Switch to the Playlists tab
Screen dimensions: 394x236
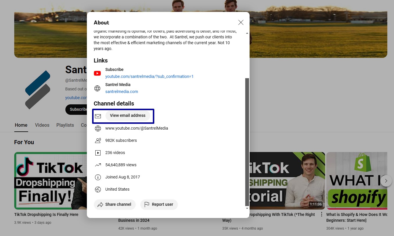pos(65,125)
